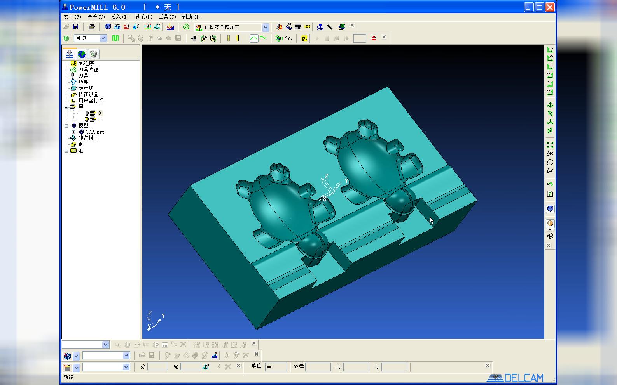Click the printer icon in toolbar

point(91,26)
